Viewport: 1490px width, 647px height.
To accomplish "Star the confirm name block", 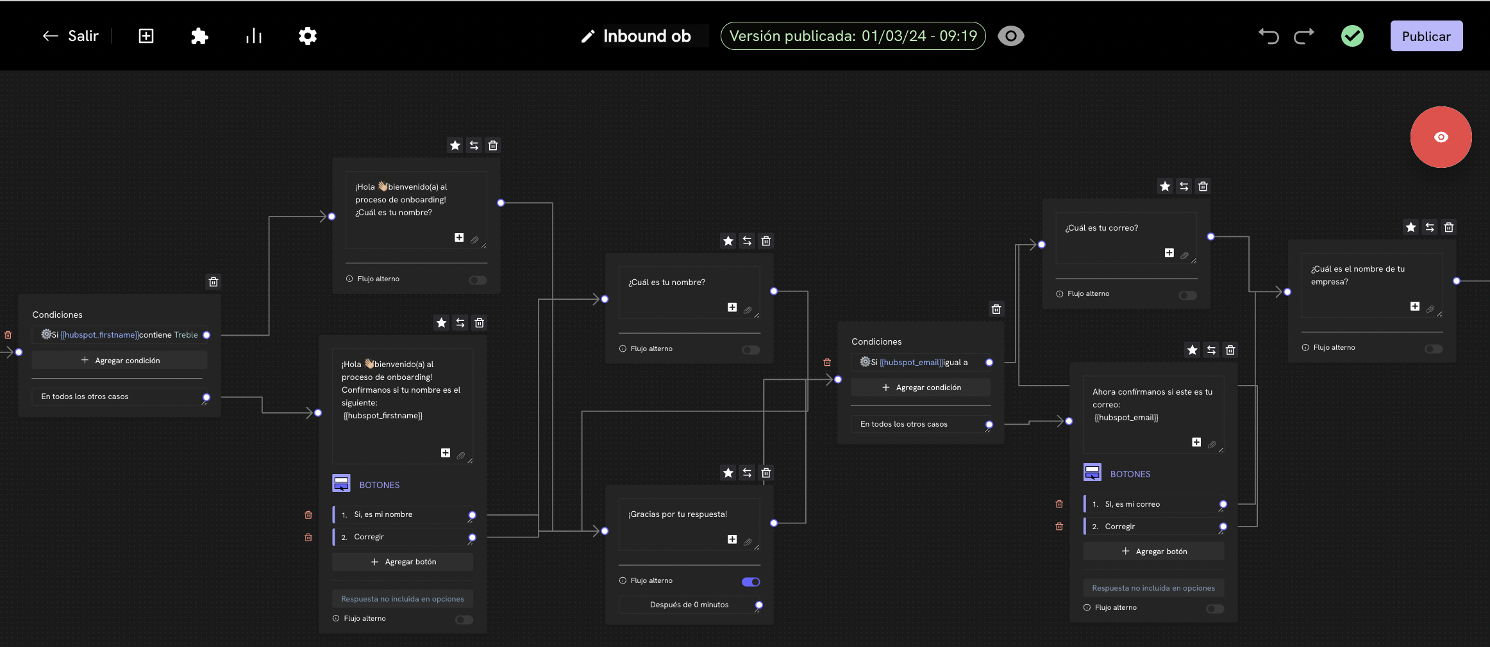I will point(441,323).
